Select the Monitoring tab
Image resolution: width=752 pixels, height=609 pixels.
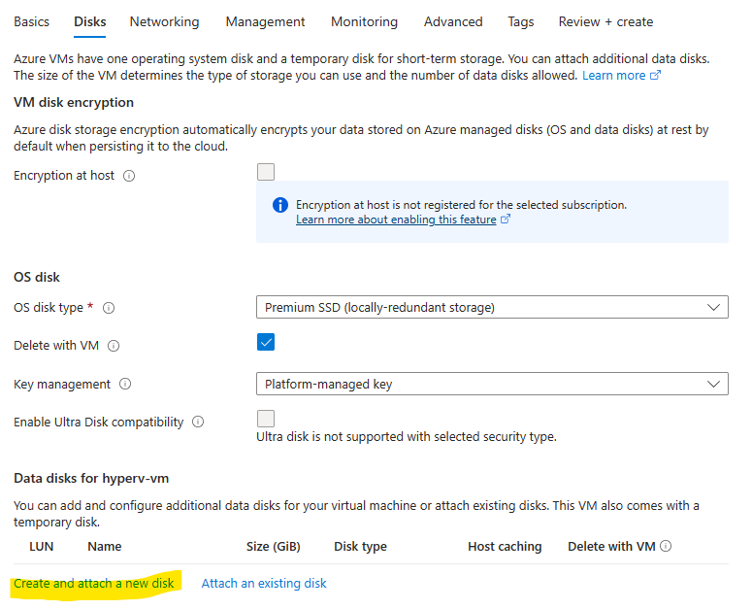[364, 21]
